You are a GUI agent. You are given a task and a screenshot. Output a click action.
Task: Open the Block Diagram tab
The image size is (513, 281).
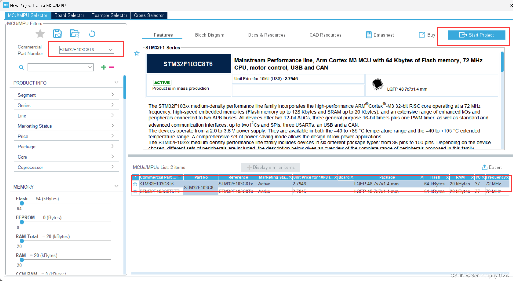click(x=210, y=35)
